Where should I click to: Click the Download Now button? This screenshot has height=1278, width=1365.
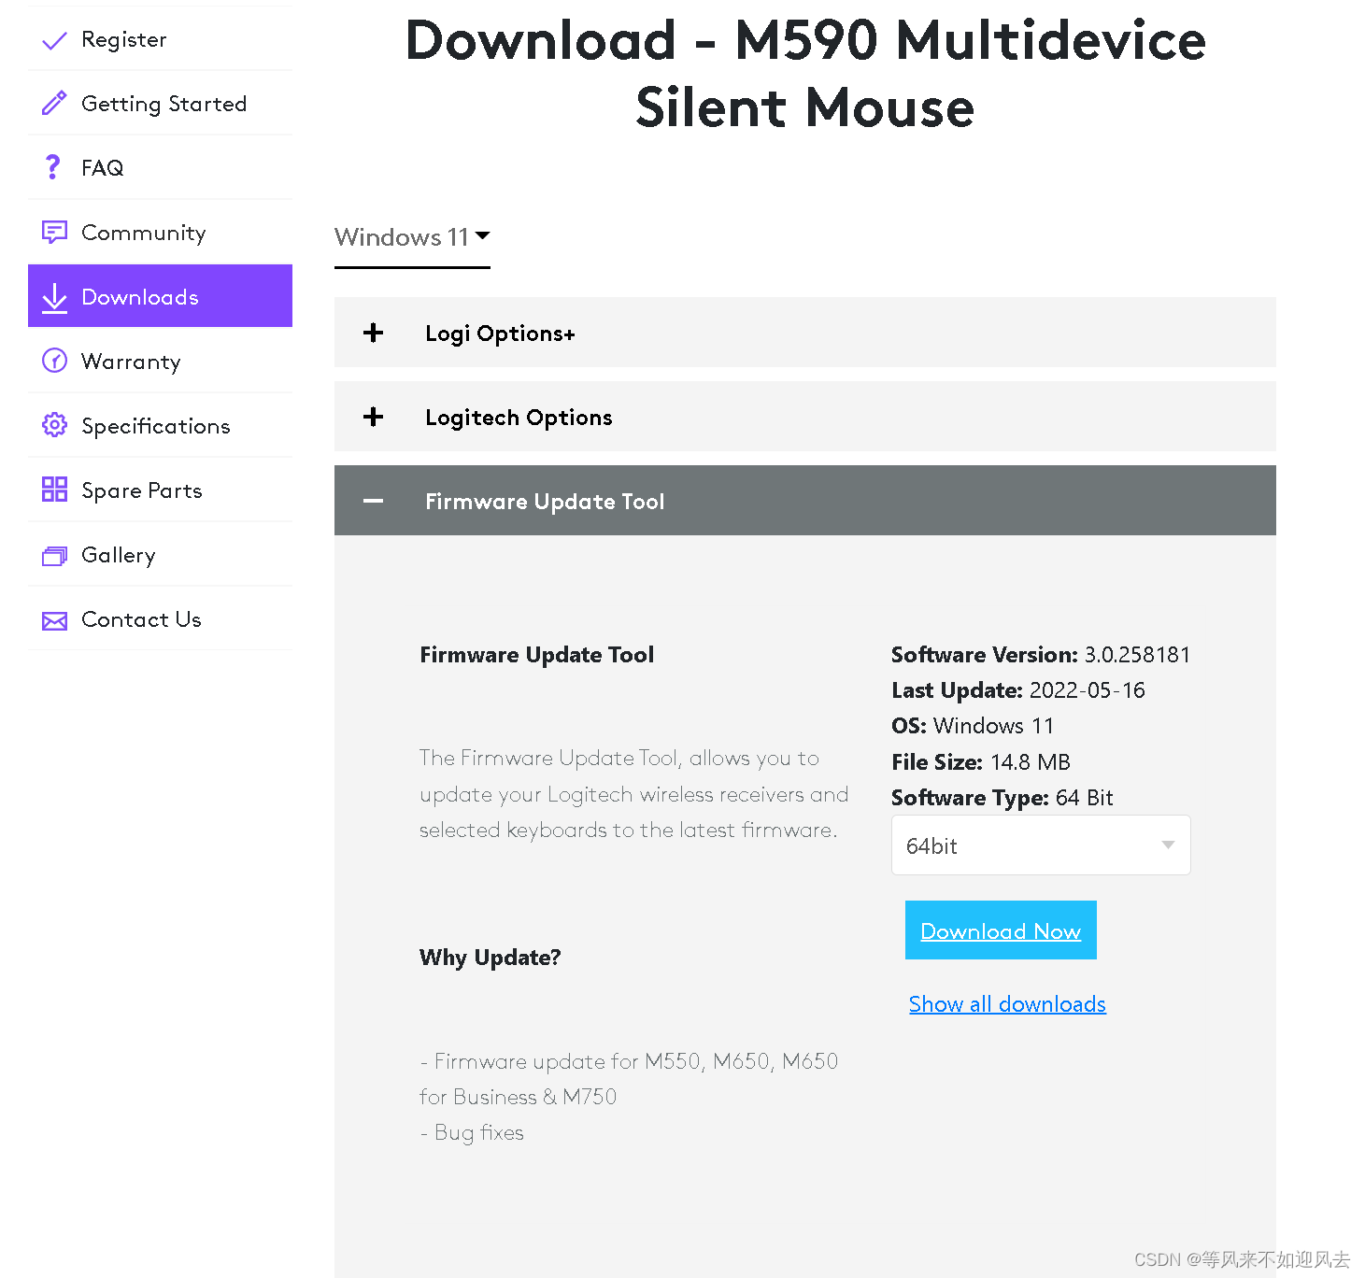(1001, 930)
